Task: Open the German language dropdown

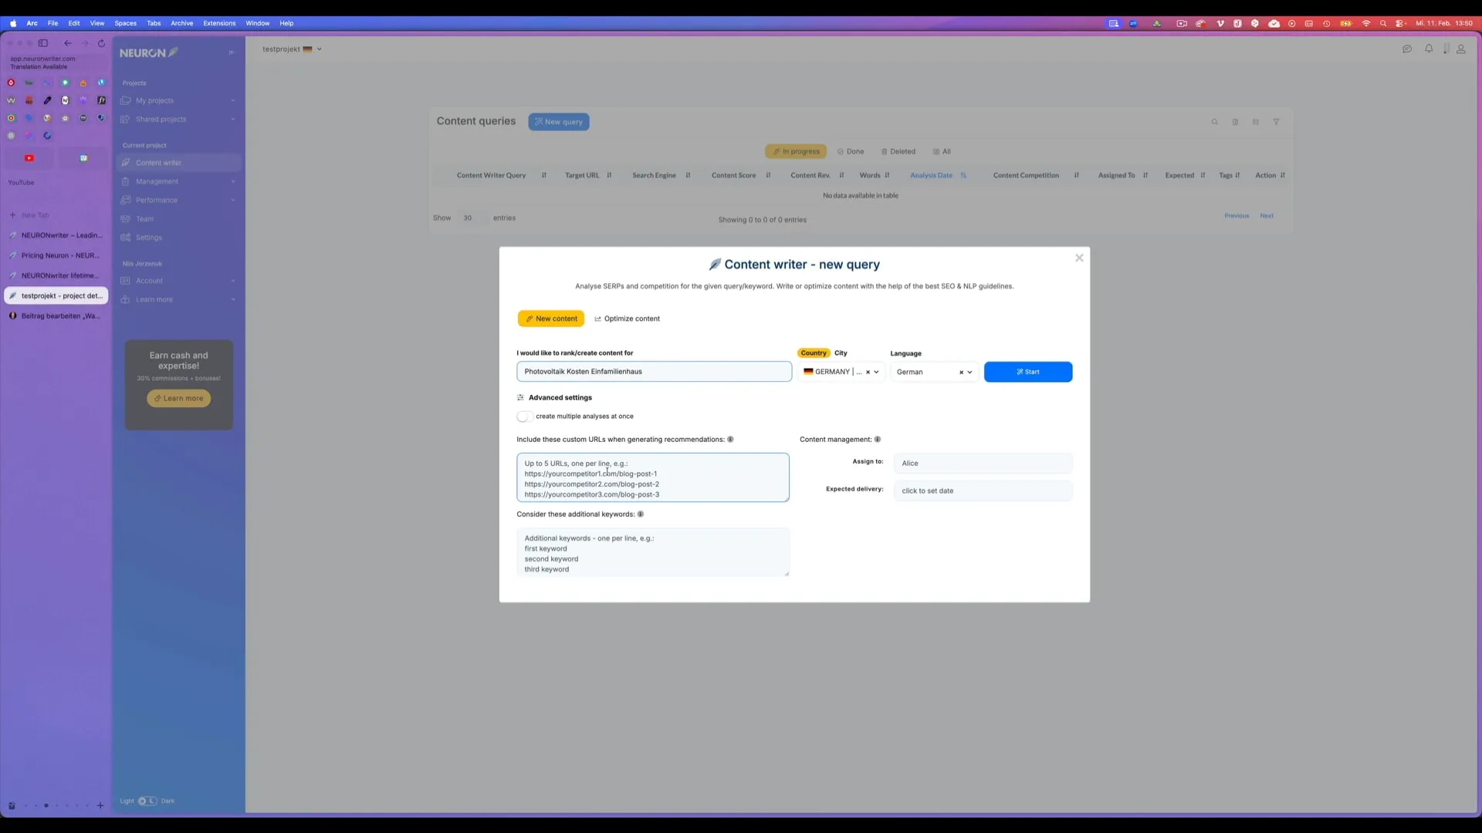Action: pos(970,372)
